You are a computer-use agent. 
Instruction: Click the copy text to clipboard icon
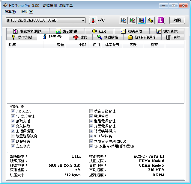[124, 20]
